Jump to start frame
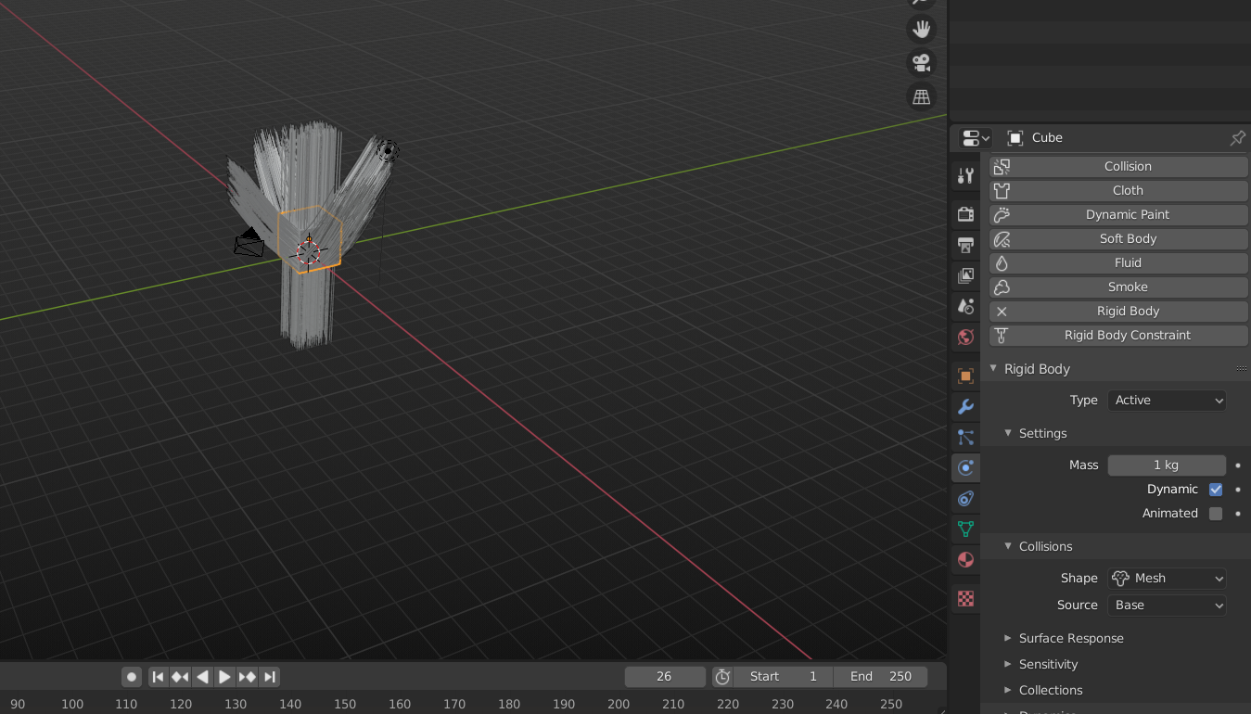Screen dimensions: 1251x714 point(158,677)
